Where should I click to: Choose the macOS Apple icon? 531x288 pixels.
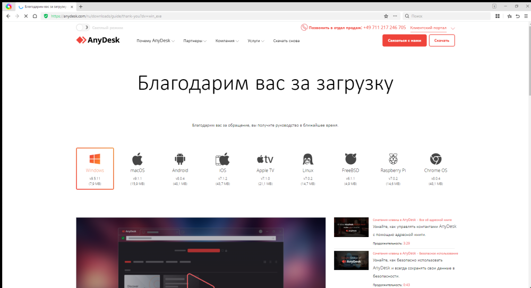[x=137, y=159]
